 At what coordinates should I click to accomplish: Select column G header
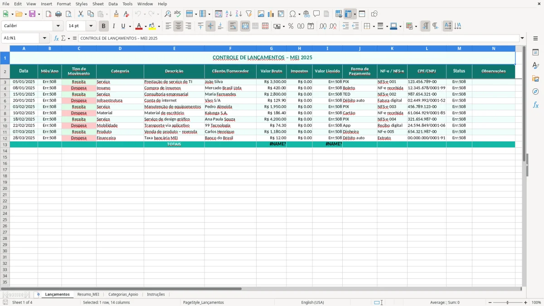[x=271, y=48]
